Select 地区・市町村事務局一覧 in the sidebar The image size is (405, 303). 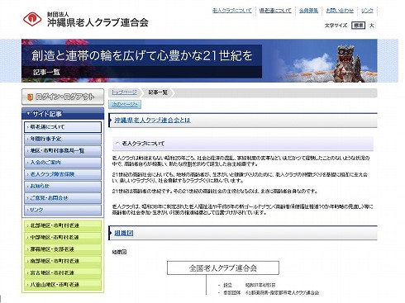pyautogui.click(x=63, y=150)
